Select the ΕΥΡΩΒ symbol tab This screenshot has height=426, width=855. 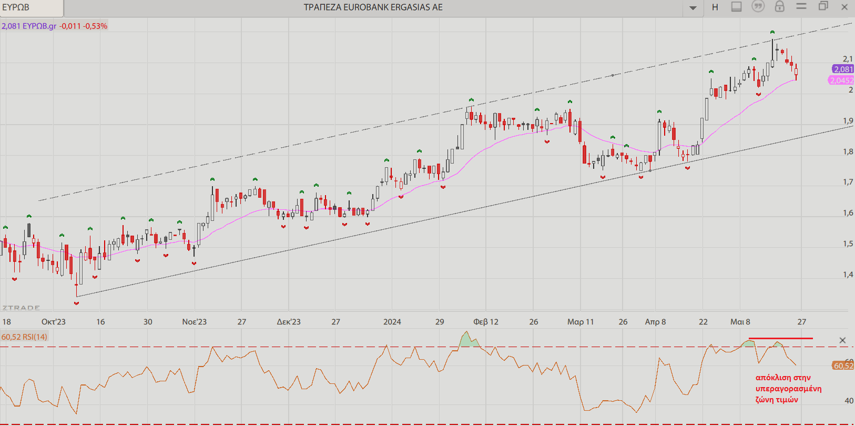pyautogui.click(x=31, y=8)
